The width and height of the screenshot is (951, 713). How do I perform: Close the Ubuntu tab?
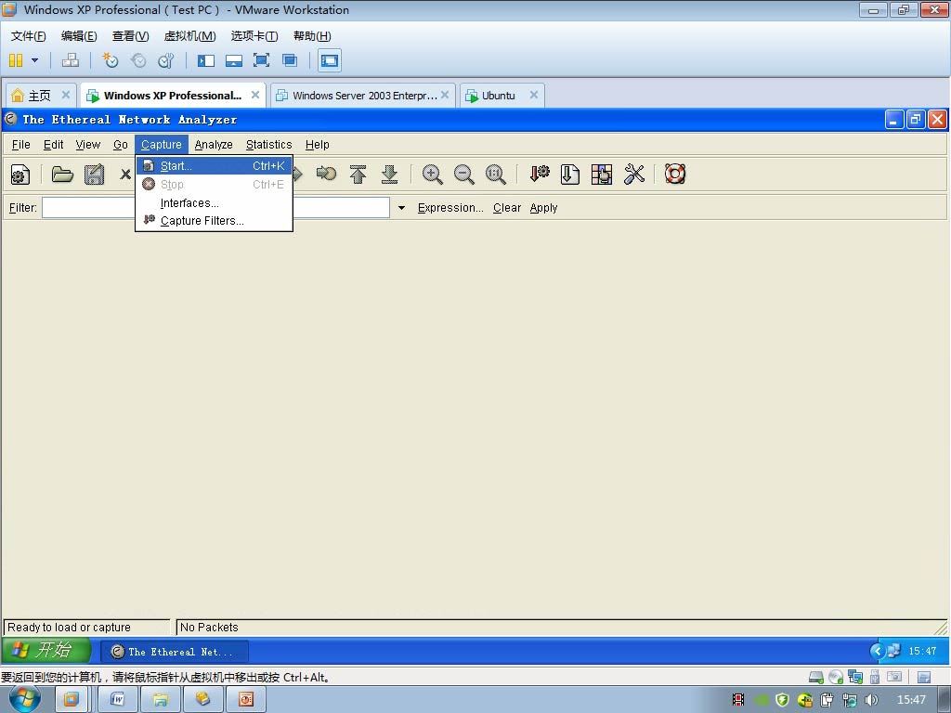[x=534, y=95]
